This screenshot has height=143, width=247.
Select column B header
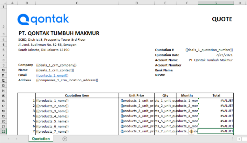pos(27,3)
